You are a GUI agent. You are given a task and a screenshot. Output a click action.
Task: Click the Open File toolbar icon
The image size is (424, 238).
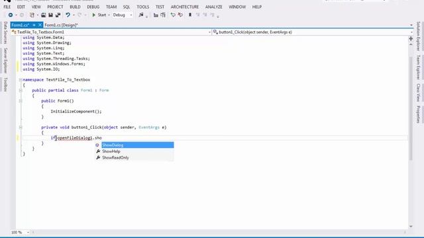[43, 15]
